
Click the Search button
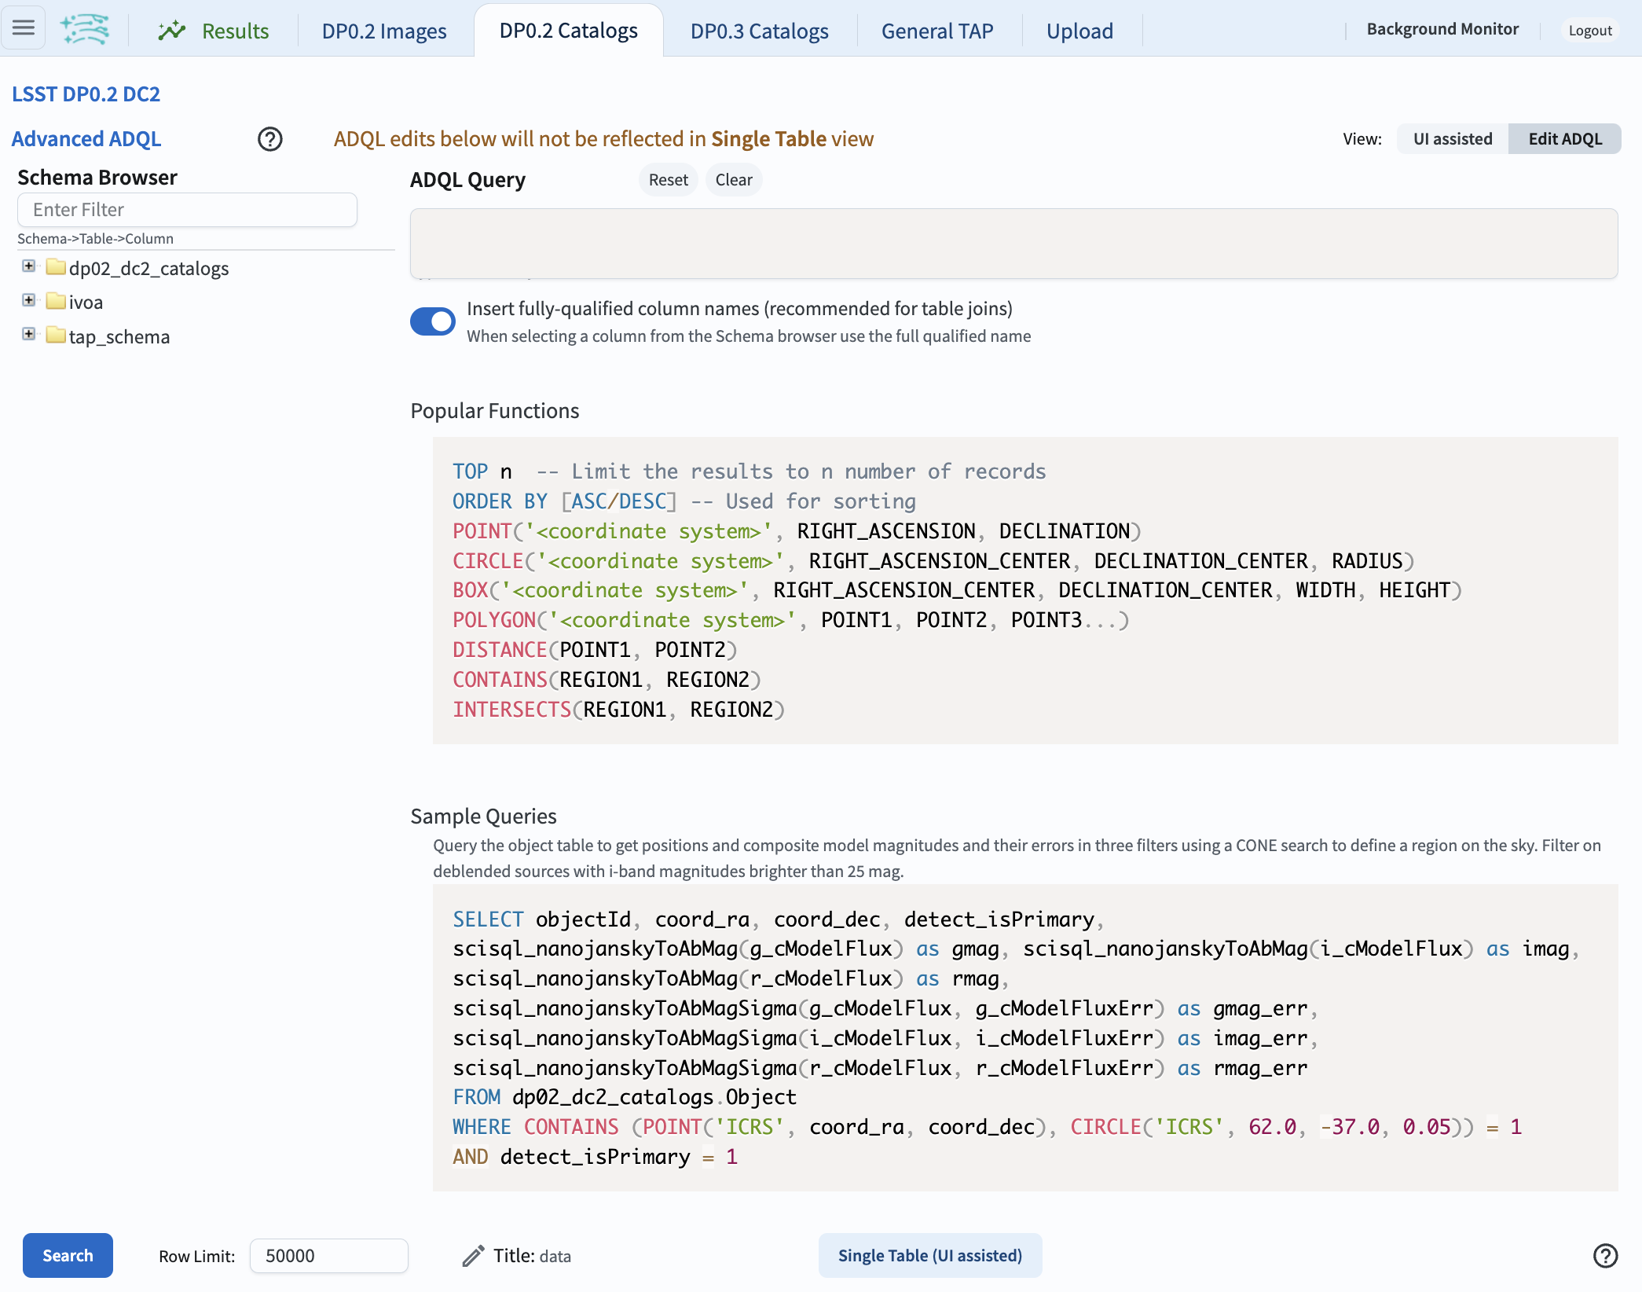68,1255
